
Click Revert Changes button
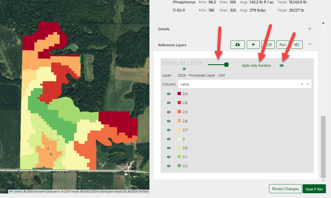tap(285, 189)
